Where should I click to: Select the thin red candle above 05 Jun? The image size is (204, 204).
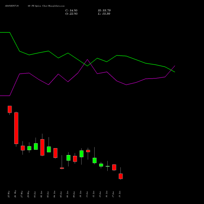62,168
